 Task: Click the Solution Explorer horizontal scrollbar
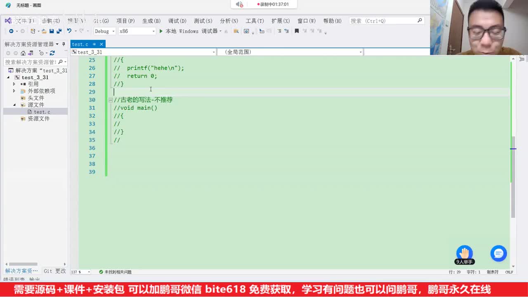pyautogui.click(x=23, y=264)
